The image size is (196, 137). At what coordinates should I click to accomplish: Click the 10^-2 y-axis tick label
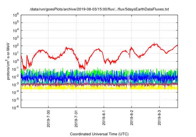point(16,77)
